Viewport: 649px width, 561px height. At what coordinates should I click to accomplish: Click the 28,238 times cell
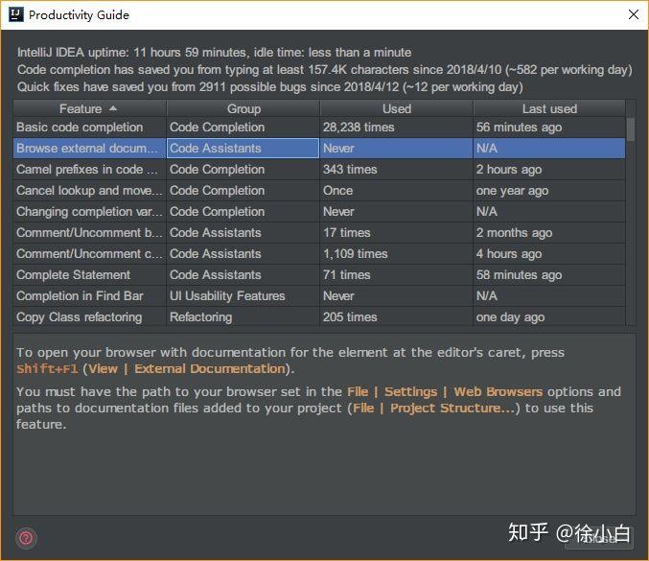pyautogui.click(x=397, y=128)
